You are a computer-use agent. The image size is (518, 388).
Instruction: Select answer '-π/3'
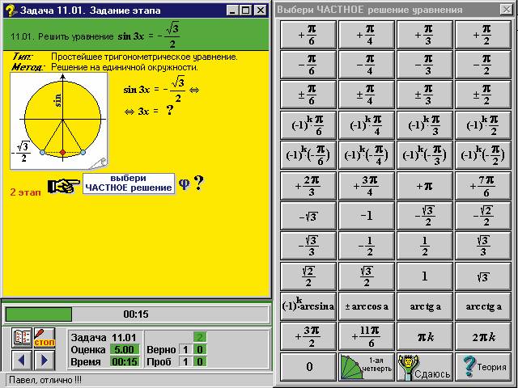(x=424, y=65)
